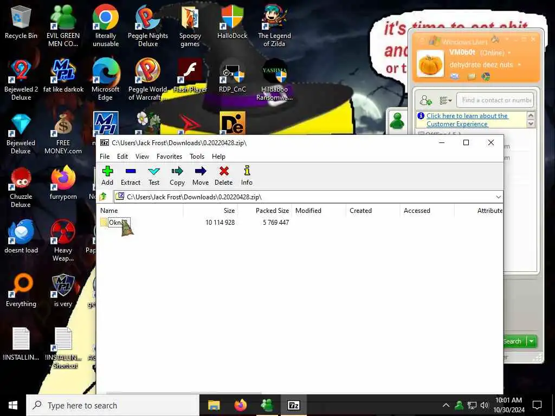This screenshot has height=416, width=555.
Task: Open Bejeweled 2 Deluxe shortcut
Action: pos(21,80)
